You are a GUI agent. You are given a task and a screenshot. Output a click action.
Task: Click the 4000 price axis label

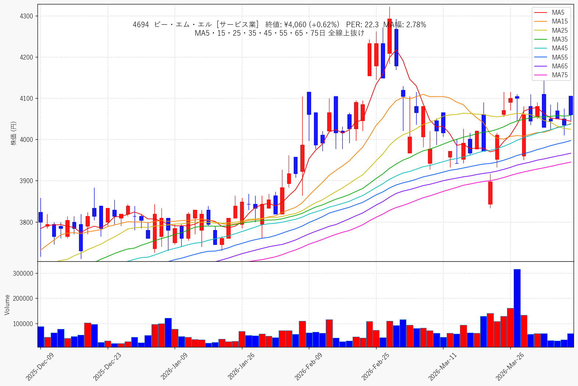point(26,140)
